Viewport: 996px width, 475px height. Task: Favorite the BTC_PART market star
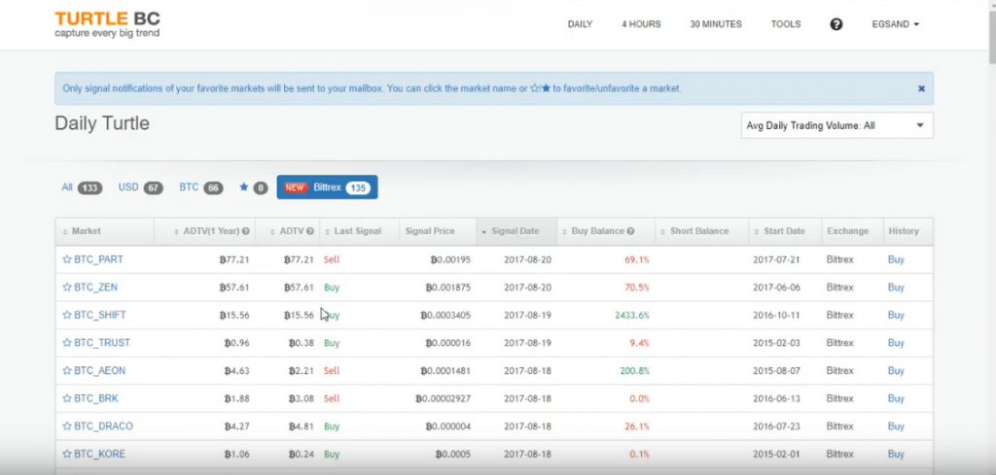point(67,259)
